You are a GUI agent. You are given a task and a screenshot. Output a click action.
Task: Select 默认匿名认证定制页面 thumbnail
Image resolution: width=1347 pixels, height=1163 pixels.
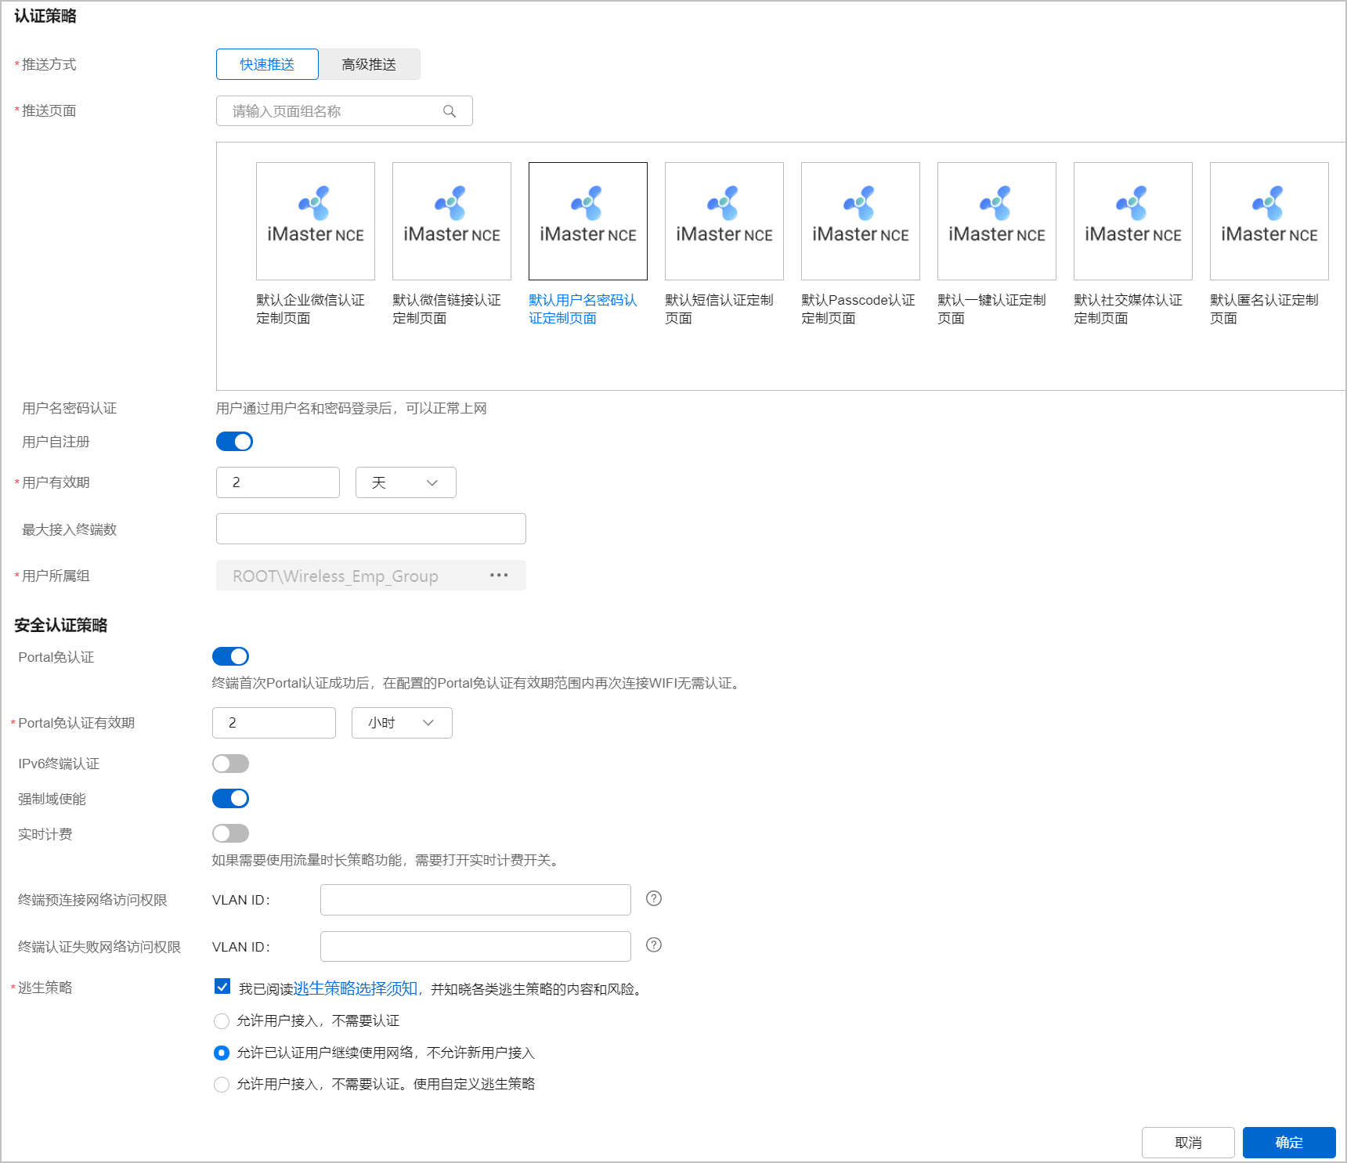click(x=1269, y=221)
